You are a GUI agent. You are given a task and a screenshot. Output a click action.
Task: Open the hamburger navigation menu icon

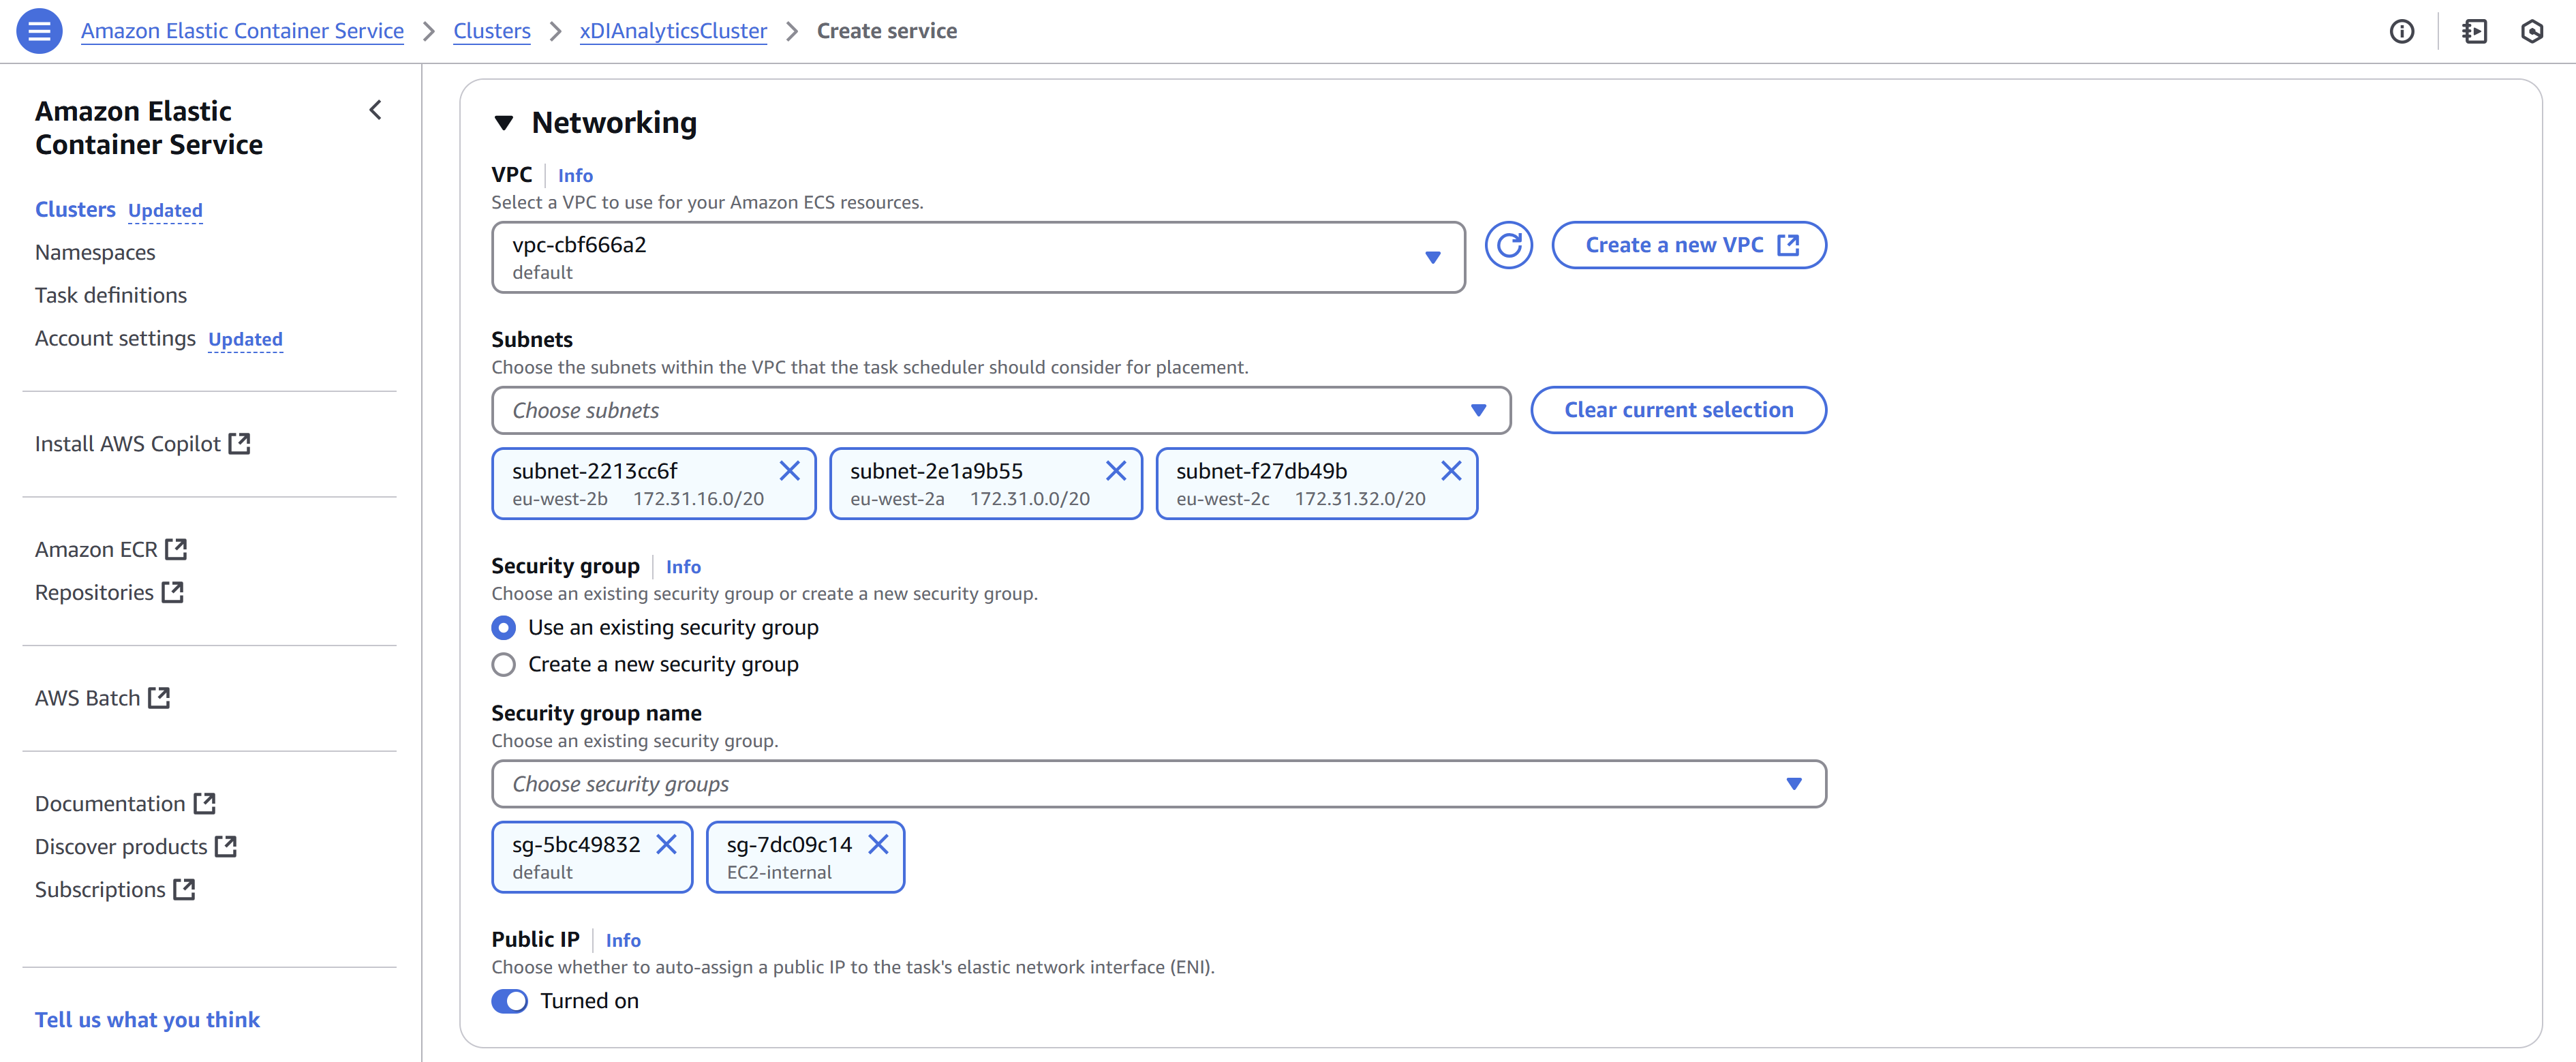(39, 31)
